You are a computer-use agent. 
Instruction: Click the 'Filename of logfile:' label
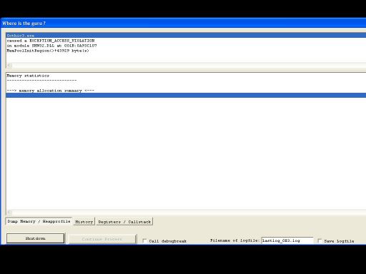pos(234,240)
